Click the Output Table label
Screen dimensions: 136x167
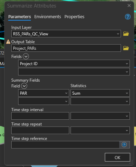point(23,42)
